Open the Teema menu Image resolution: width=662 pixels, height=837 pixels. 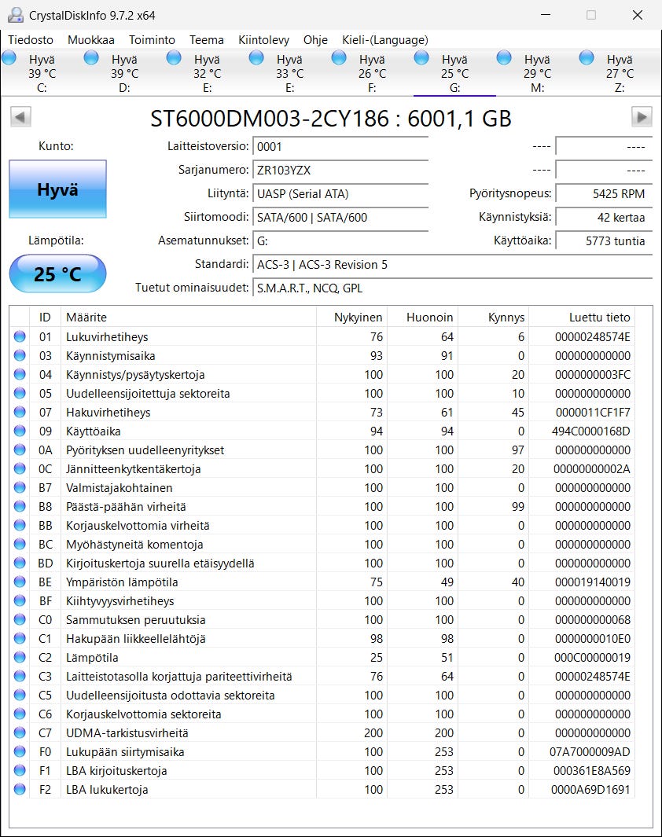click(207, 40)
